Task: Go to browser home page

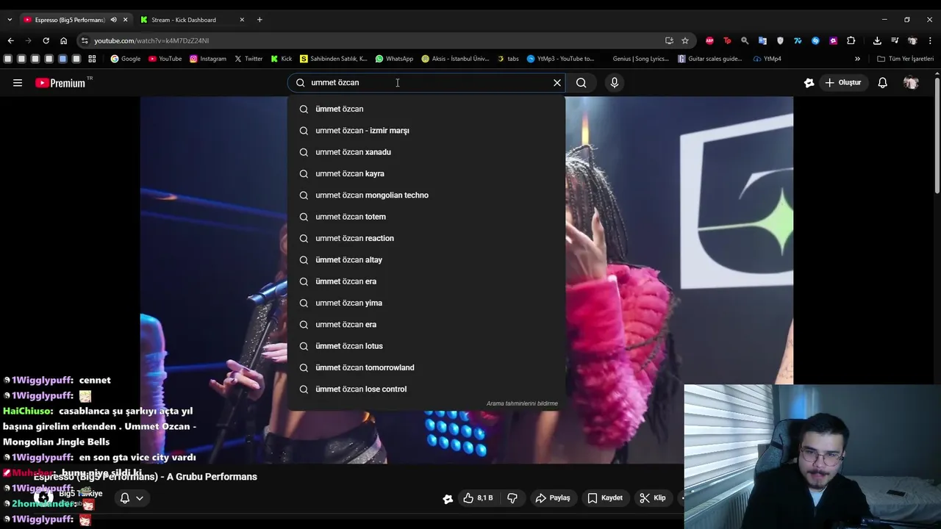Action: [x=63, y=40]
